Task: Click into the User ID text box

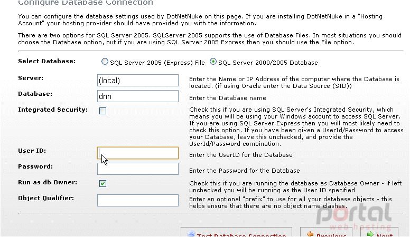Action: point(138,153)
